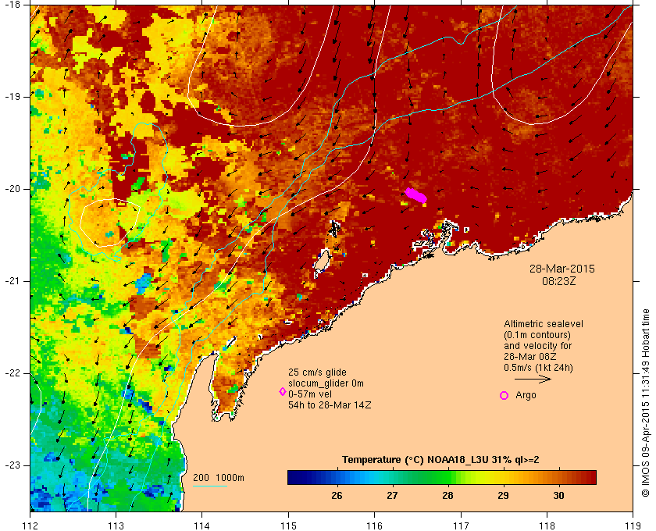Click the color bar value '30'
Screen dimensions: 656x531
click(x=558, y=496)
